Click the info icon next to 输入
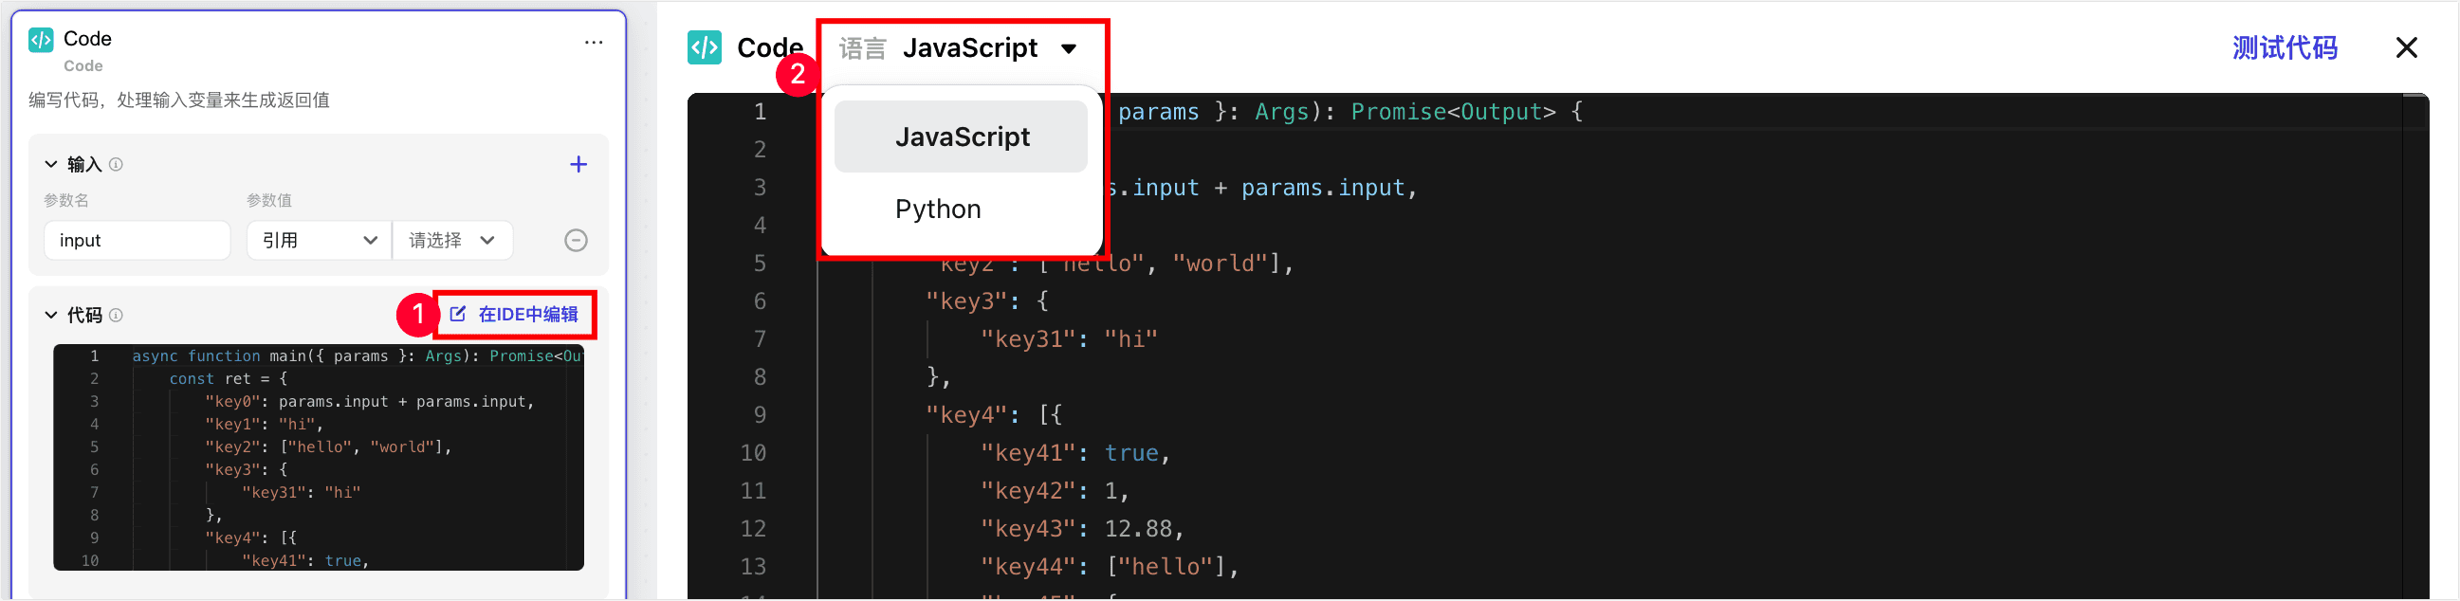The image size is (2460, 601). point(116,165)
